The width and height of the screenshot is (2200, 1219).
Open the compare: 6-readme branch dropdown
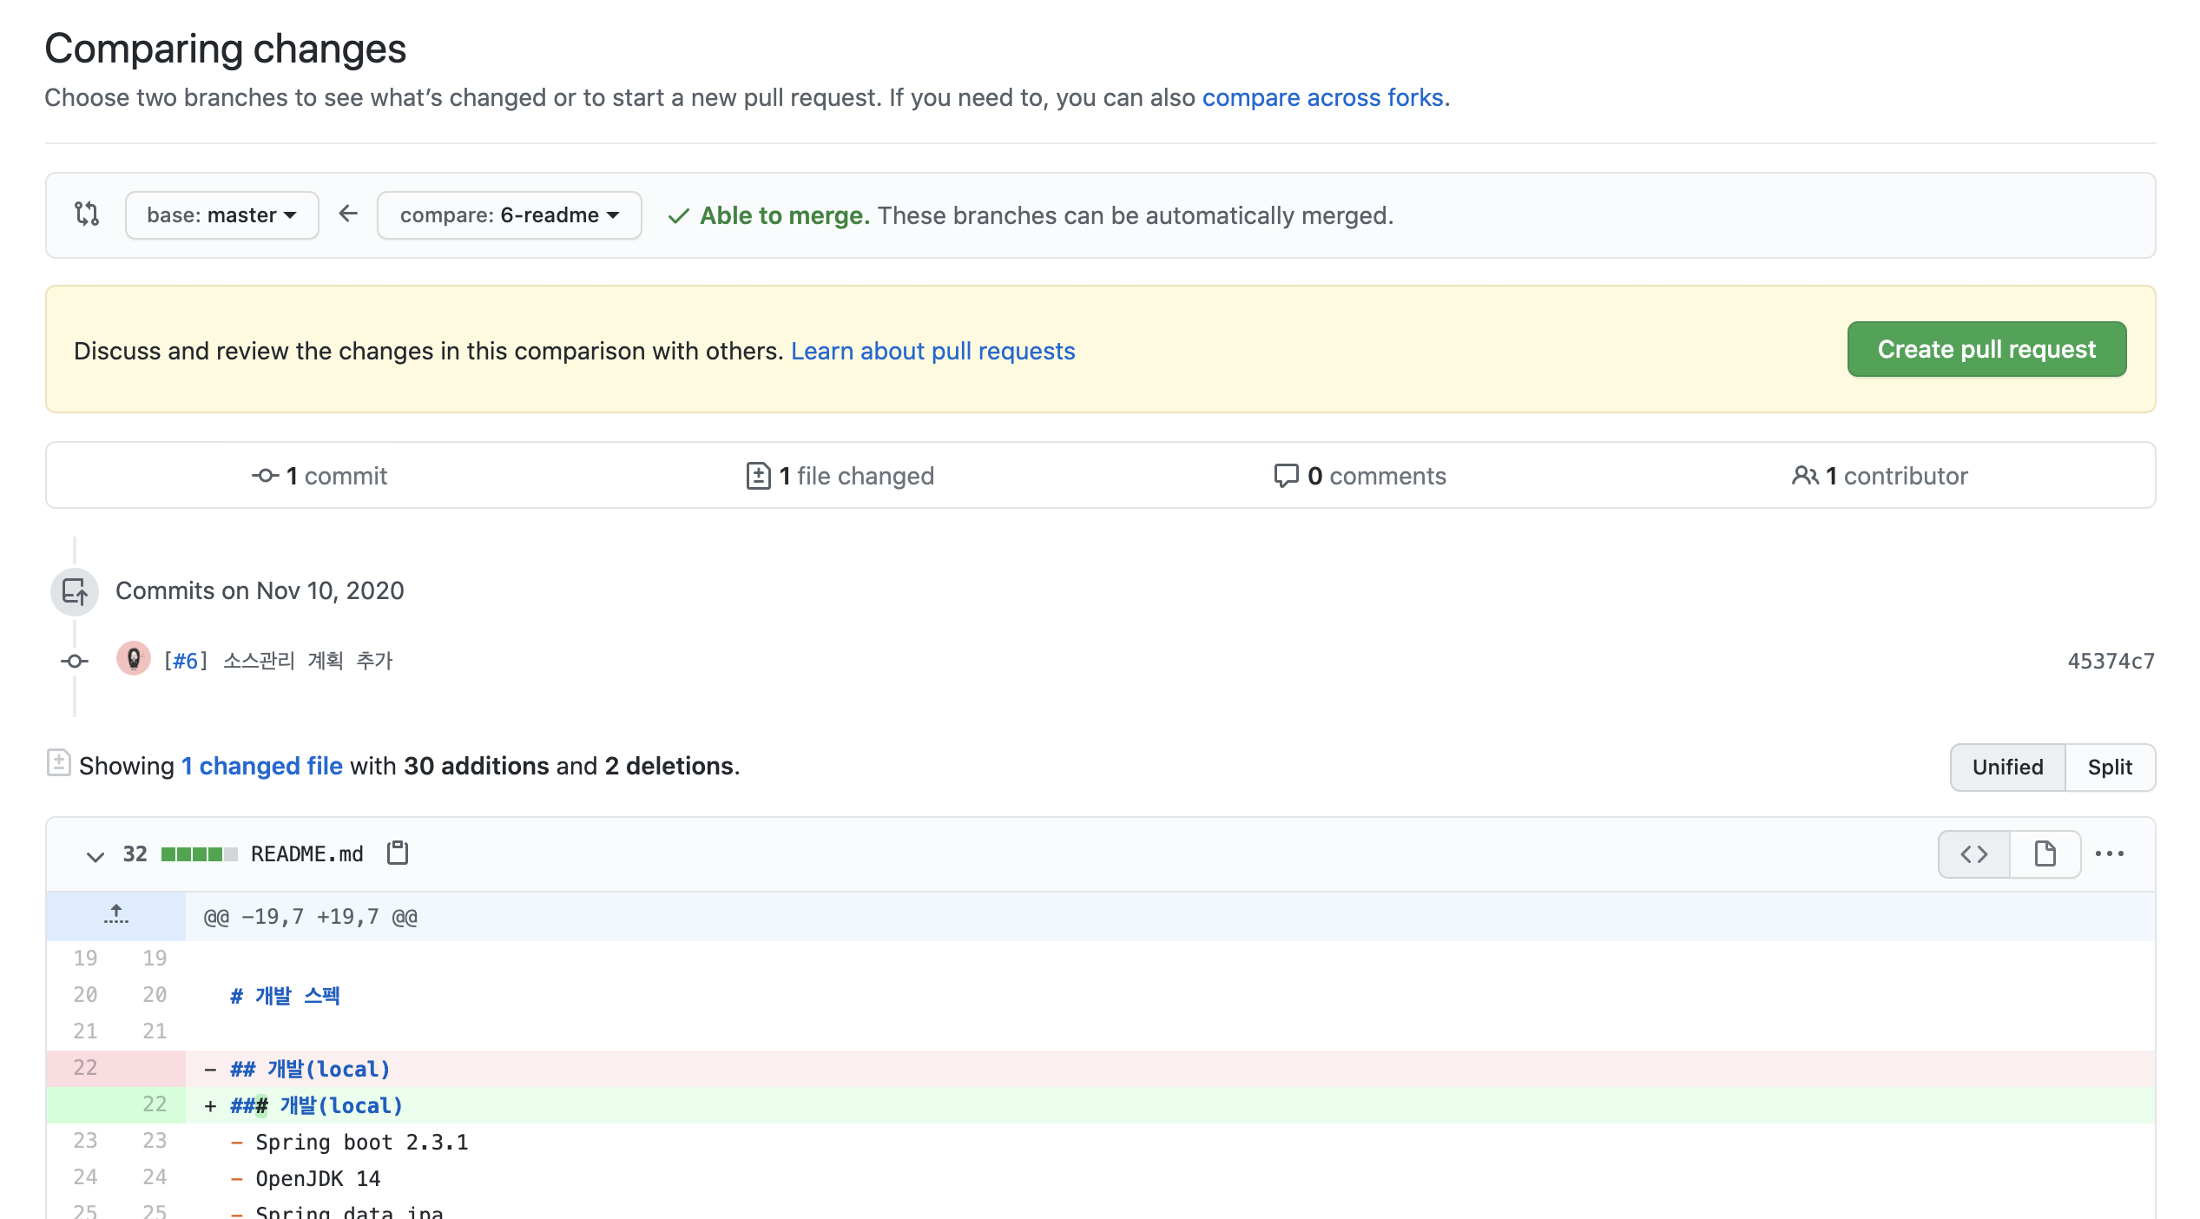point(509,214)
